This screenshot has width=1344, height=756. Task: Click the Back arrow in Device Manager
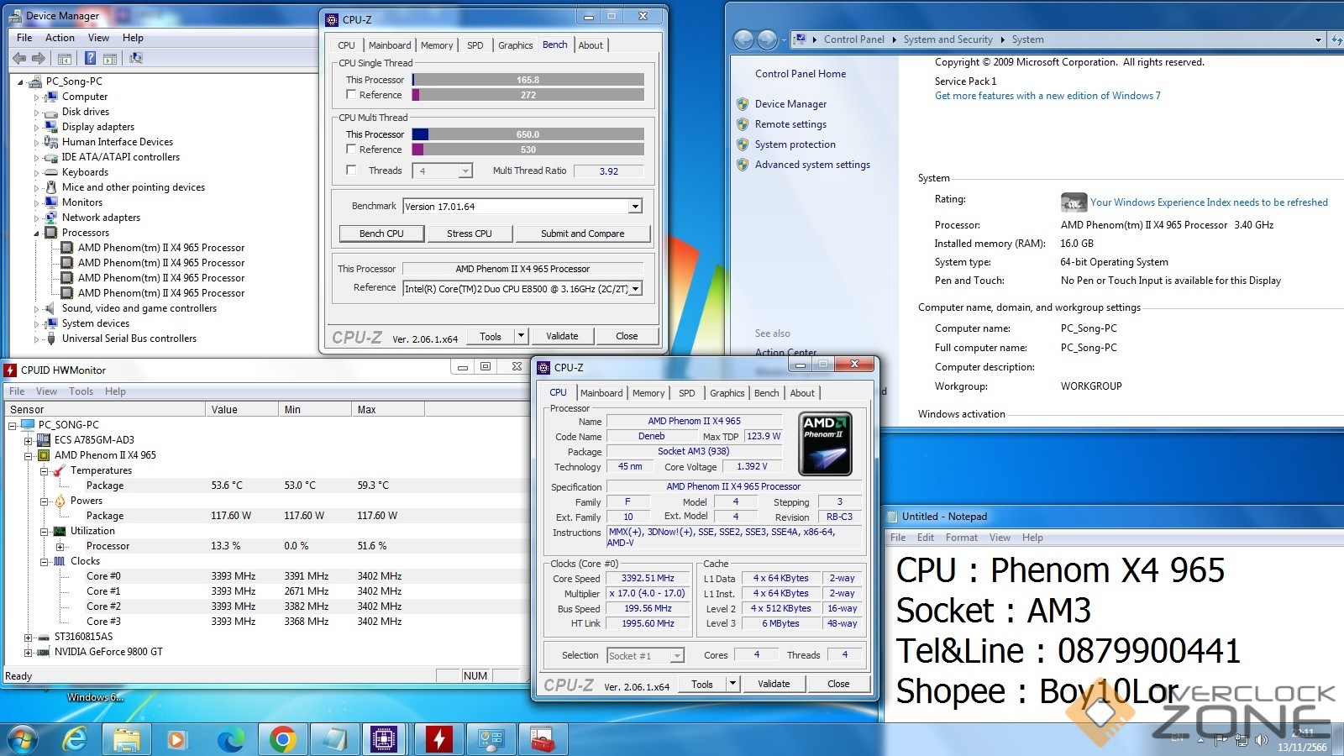19,58
